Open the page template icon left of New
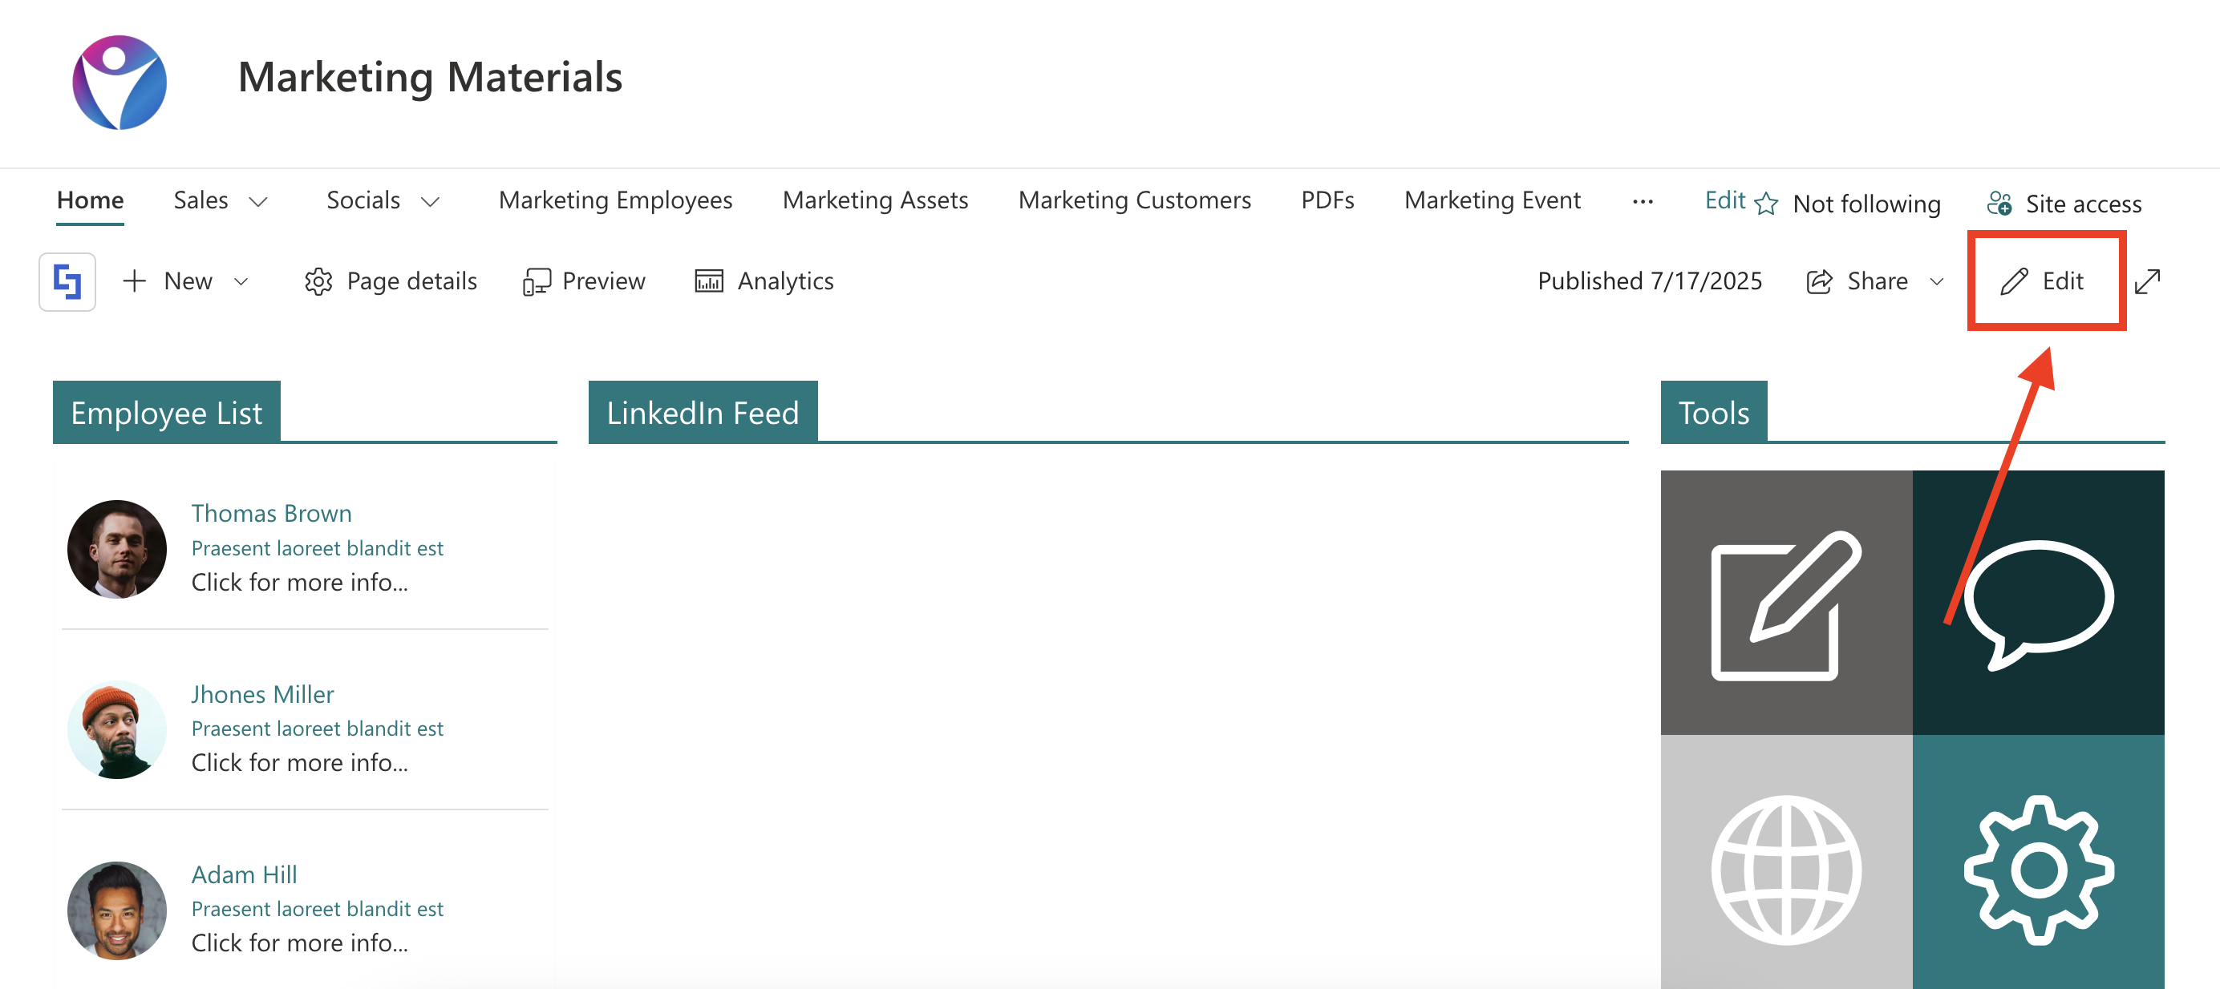The height and width of the screenshot is (989, 2220). 67,281
